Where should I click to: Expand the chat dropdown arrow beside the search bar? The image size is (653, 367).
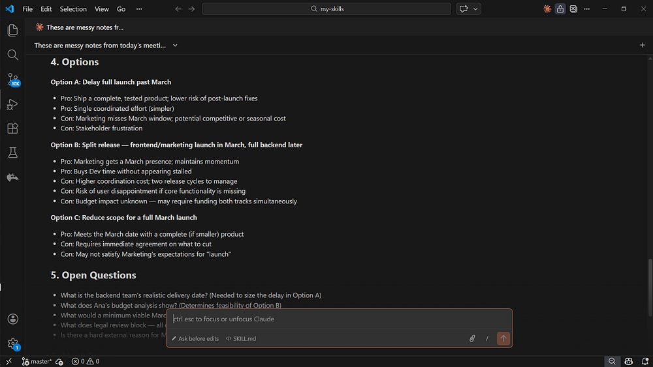[475, 8]
